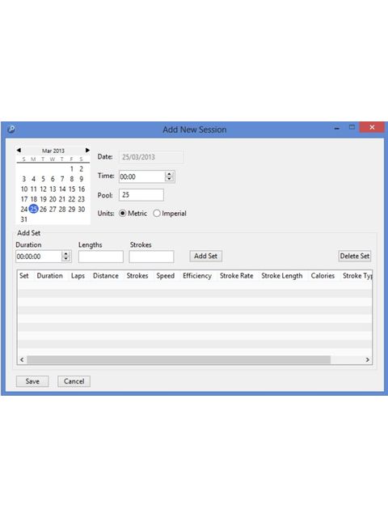Focus the Pool length field
Image resolution: width=388 pixels, height=518 pixels.
[141, 195]
